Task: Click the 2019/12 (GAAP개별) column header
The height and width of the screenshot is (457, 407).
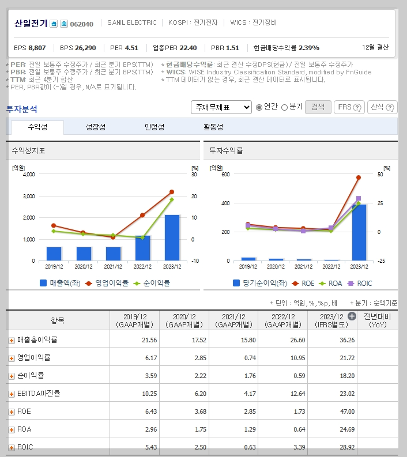Action: click(x=135, y=320)
